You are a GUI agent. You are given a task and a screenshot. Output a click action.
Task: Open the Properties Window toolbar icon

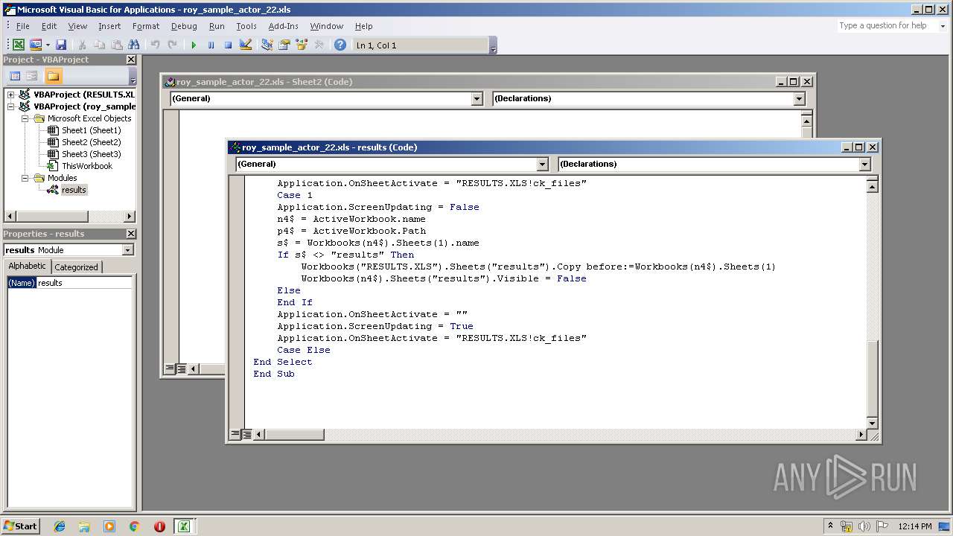pyautogui.click(x=284, y=45)
